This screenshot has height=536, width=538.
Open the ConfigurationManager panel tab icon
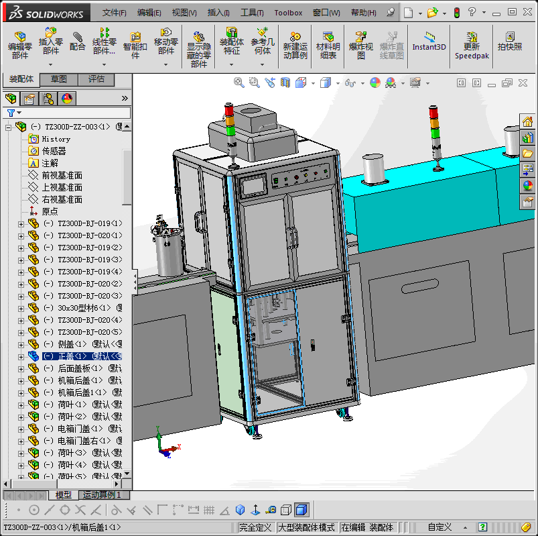[x=48, y=99]
